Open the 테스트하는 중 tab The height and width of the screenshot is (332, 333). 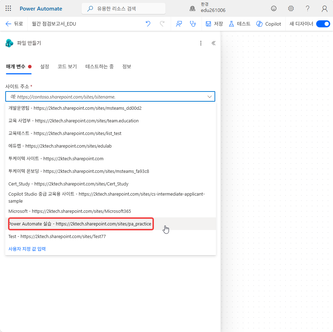pyautogui.click(x=100, y=67)
